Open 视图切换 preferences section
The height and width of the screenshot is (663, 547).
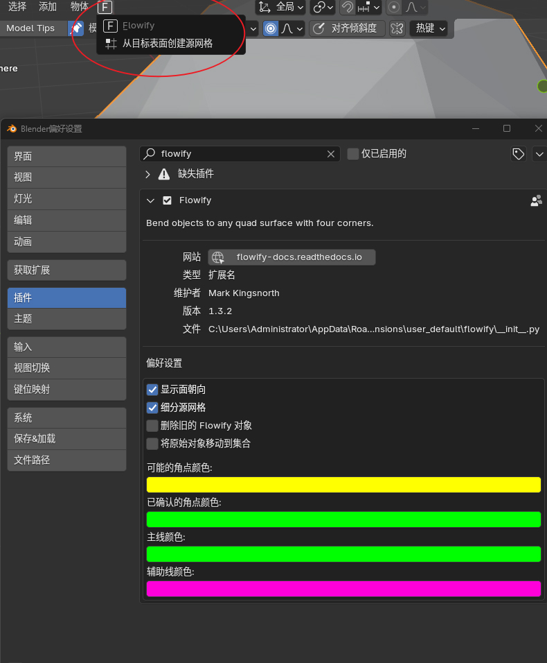coord(66,368)
